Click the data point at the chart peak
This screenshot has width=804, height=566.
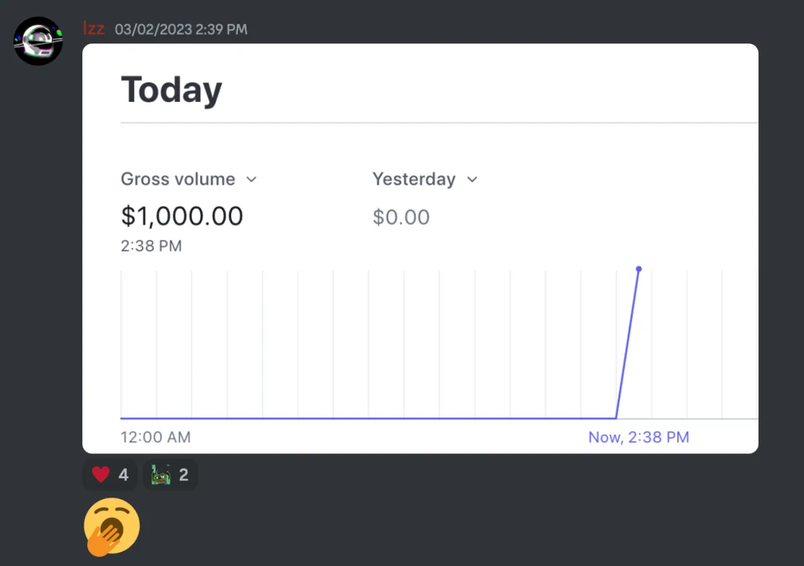pyautogui.click(x=639, y=269)
